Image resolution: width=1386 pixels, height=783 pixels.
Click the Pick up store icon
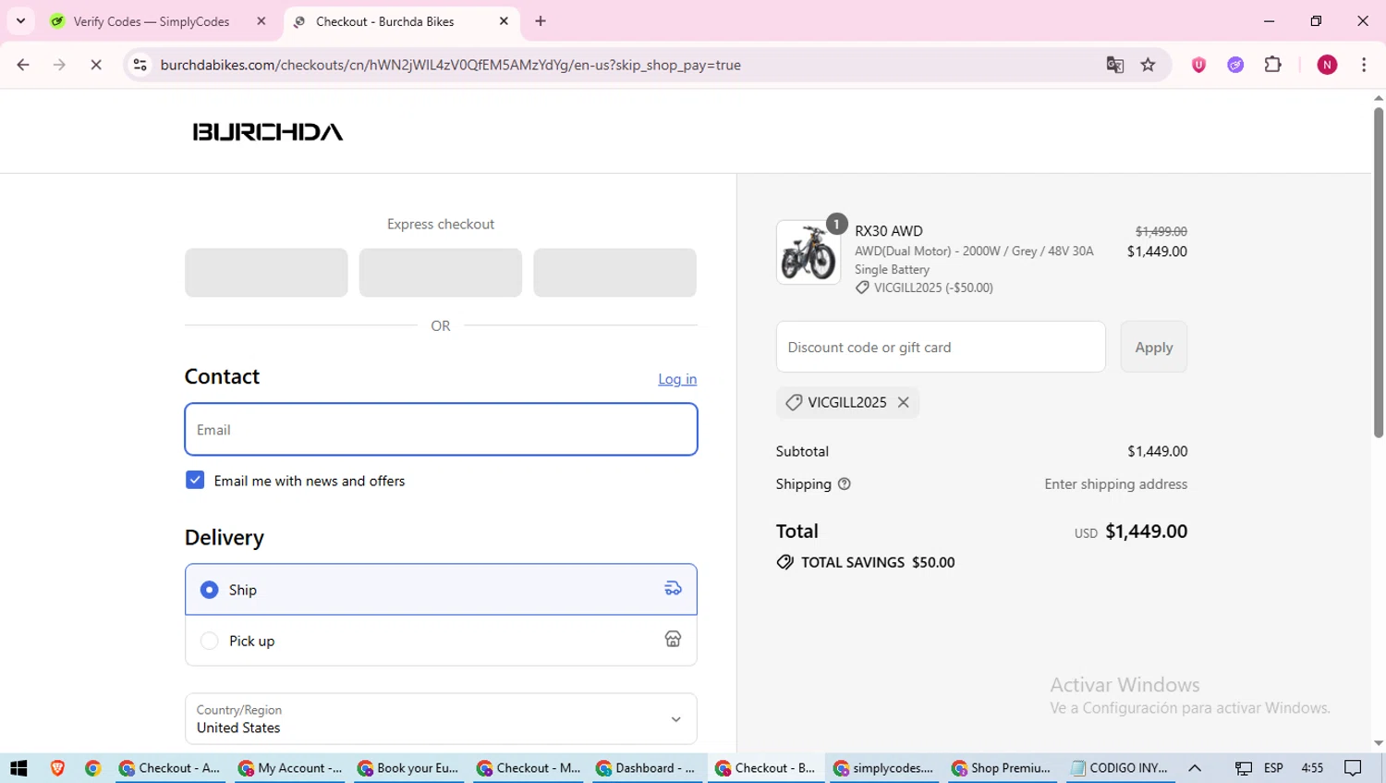(x=673, y=640)
